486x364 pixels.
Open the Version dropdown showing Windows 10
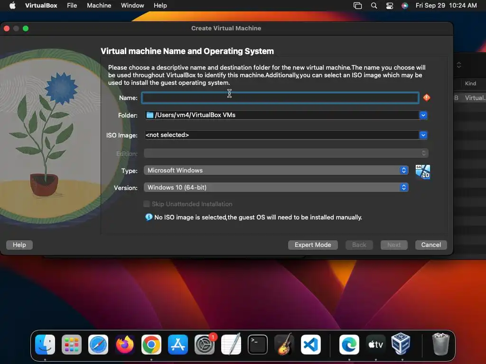[276, 187]
